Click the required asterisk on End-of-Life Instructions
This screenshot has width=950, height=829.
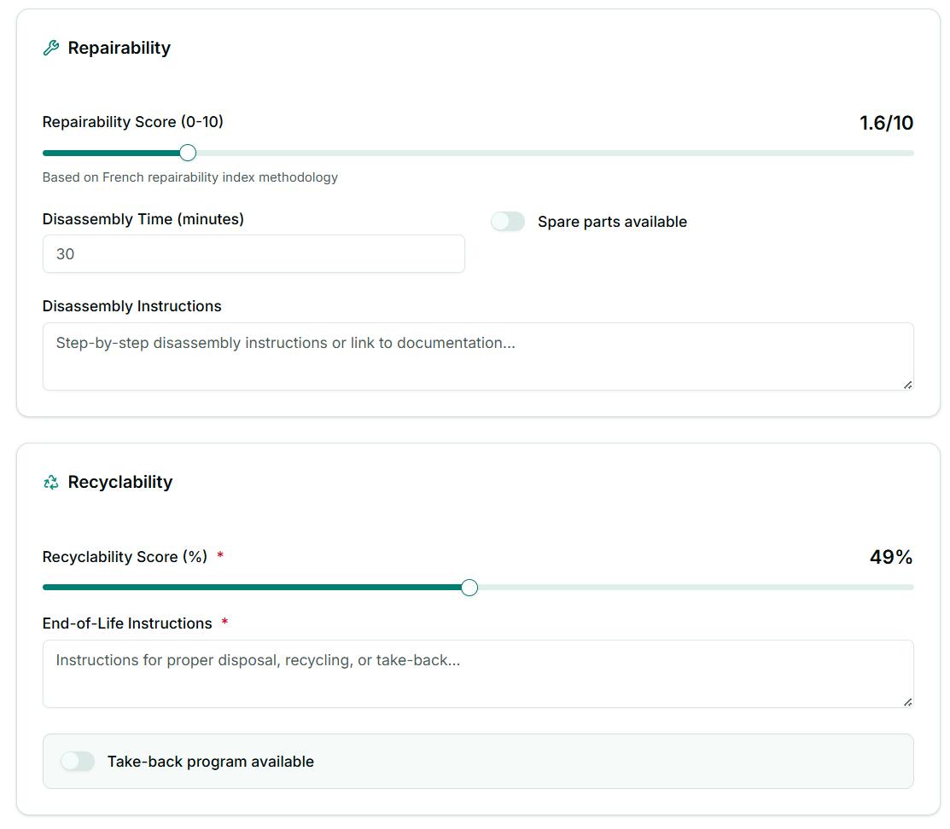[224, 620]
